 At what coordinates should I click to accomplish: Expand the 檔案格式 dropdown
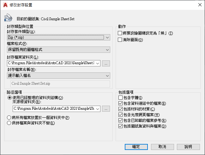pos(58,50)
